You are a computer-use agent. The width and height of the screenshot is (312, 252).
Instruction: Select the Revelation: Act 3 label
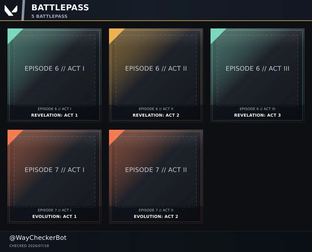[257, 115]
